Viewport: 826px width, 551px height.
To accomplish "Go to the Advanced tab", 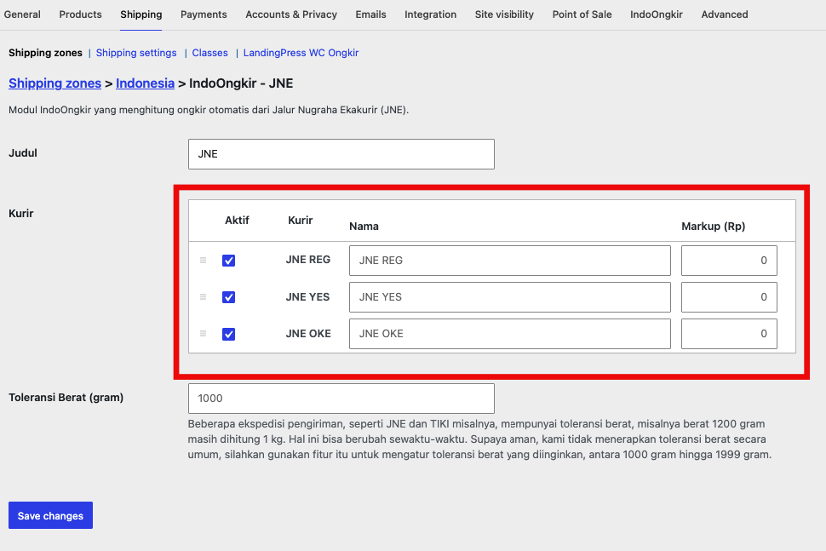I will tap(725, 14).
